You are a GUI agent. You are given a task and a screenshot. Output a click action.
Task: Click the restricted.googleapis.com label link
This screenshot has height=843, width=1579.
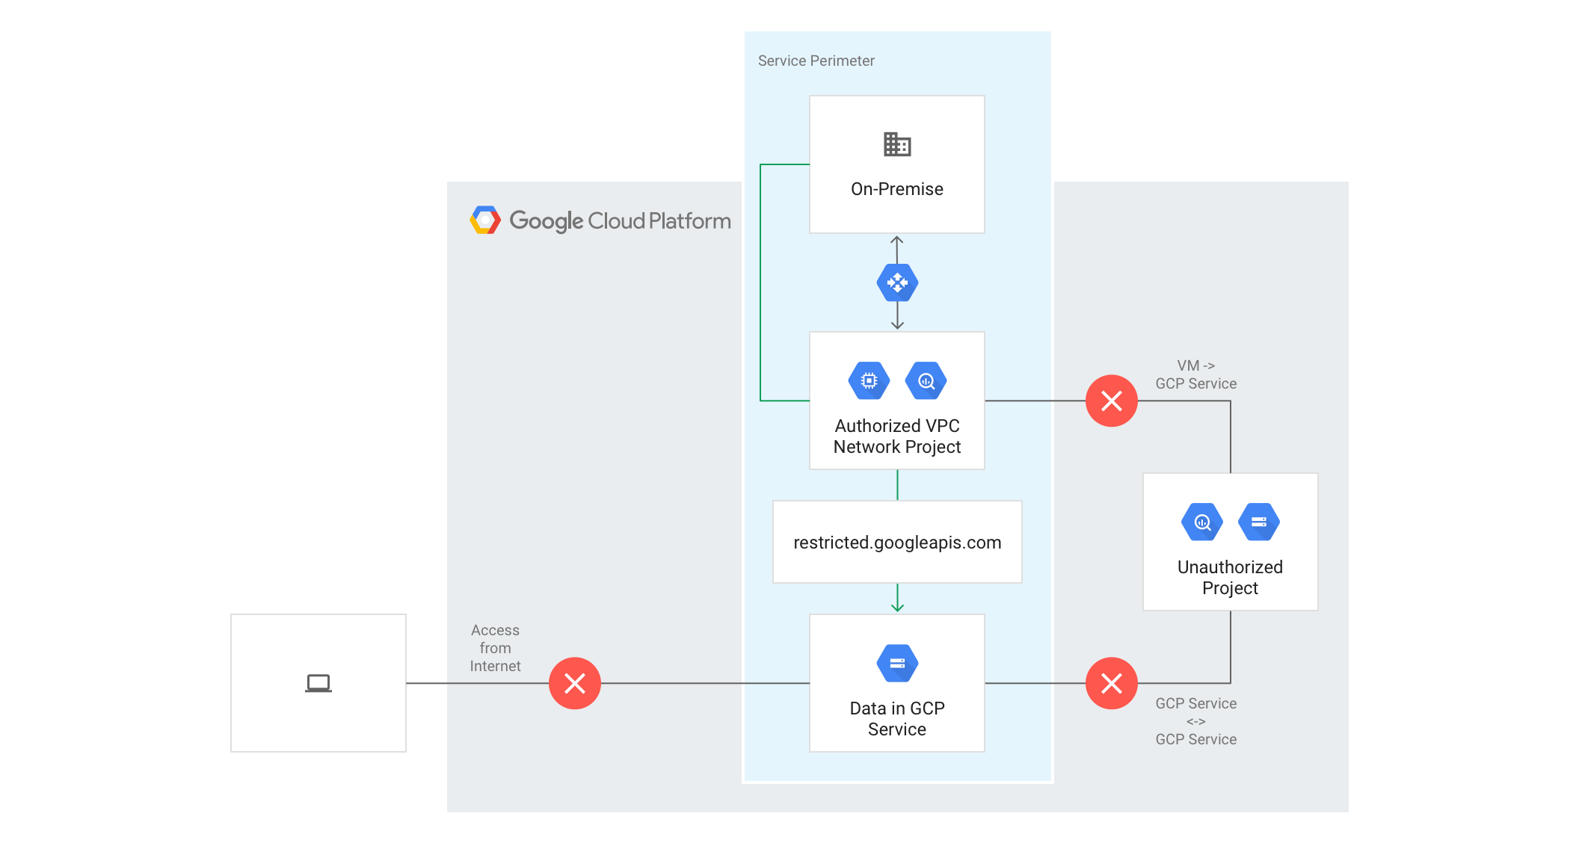[894, 542]
